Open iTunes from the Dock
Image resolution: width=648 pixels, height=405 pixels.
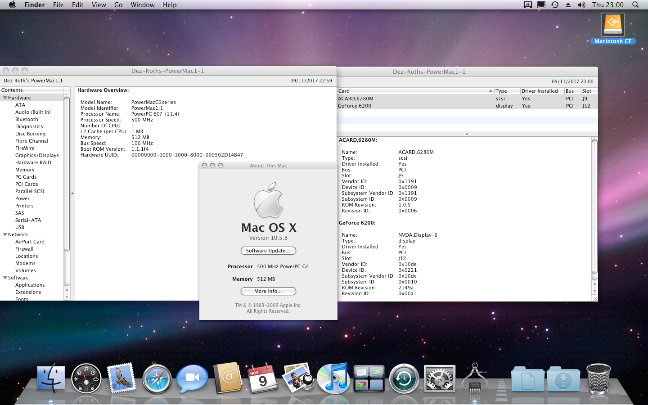(x=333, y=378)
